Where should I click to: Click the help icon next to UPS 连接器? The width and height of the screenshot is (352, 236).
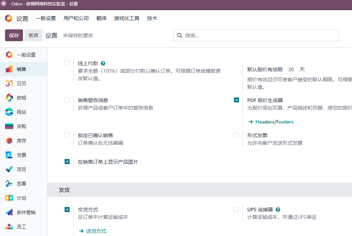point(278,209)
